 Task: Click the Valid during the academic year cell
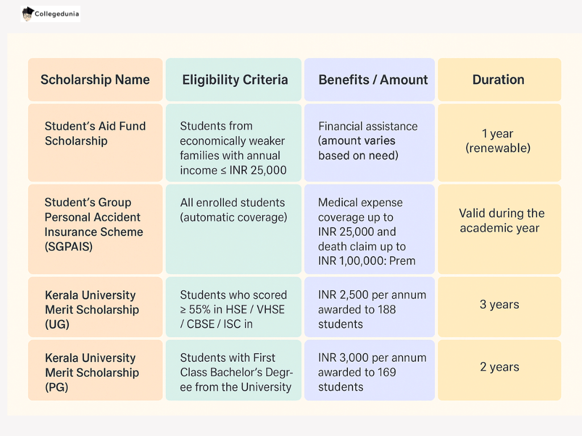click(x=499, y=221)
